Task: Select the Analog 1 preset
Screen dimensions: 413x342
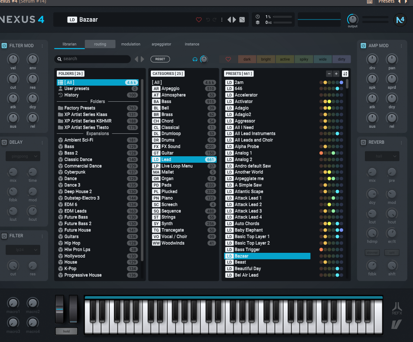Action: click(x=267, y=153)
